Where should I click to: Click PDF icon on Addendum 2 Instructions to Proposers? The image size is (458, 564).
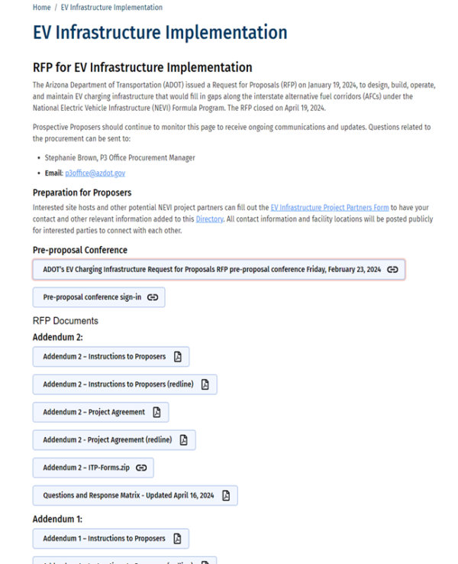pyautogui.click(x=177, y=357)
